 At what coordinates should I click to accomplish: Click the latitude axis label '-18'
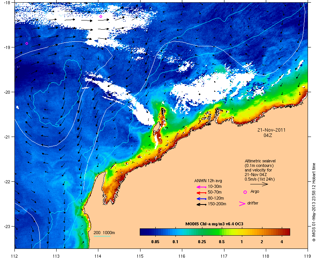[7, 2]
